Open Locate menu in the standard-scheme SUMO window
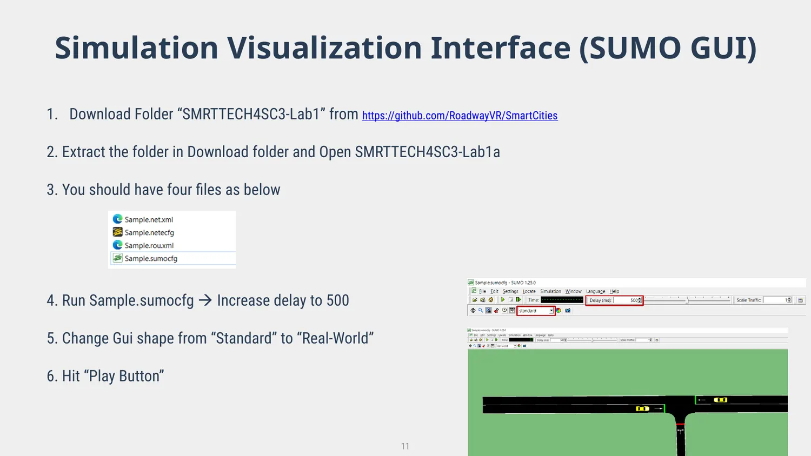This screenshot has width=811, height=456. [x=529, y=291]
